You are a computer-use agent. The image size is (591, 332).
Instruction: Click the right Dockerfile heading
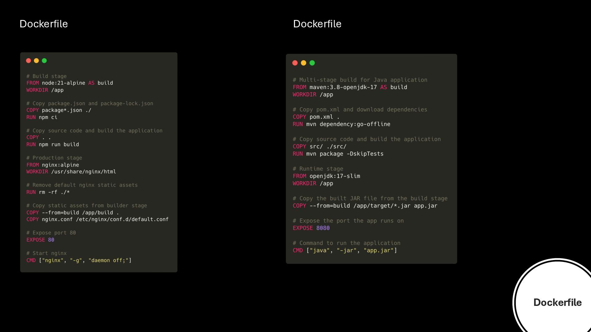tap(317, 24)
